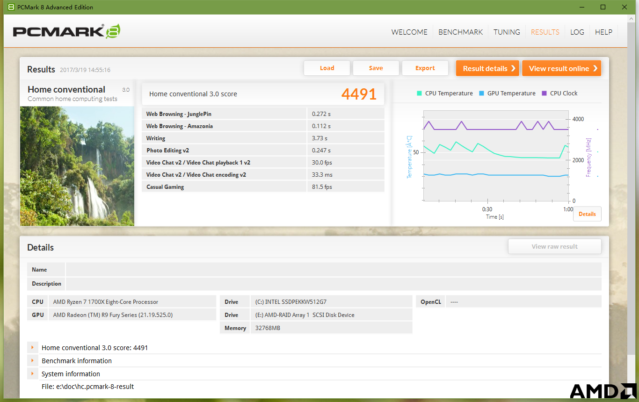Maximize the PCMark 8 window
Viewport: 639px width, 402px height.
(x=603, y=7)
